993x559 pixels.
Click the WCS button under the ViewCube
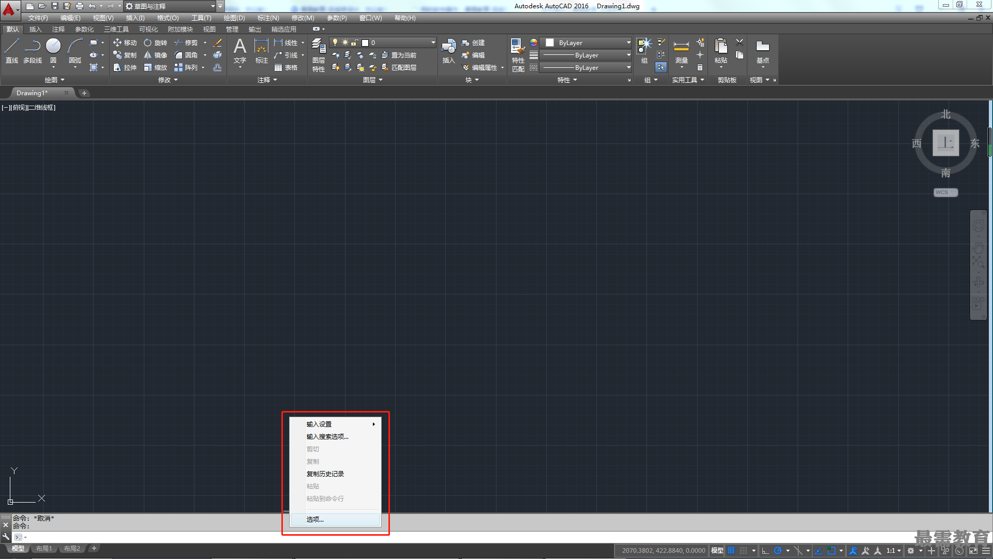[x=945, y=193]
